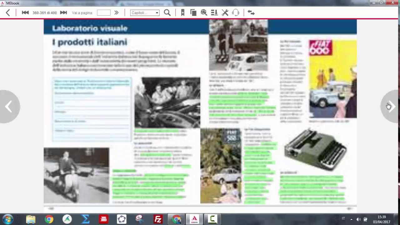Open the GeoGebra pentagon icon in taskbar
400x225 pixels.
click(122, 219)
